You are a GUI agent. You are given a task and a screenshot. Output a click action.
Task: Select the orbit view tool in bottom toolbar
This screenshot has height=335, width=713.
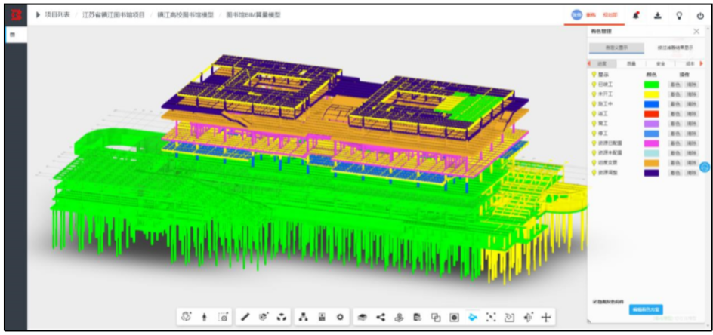[186, 317]
